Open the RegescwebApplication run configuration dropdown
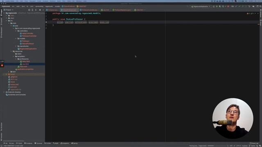This screenshot has width=262, height=147. (x=201, y=7)
